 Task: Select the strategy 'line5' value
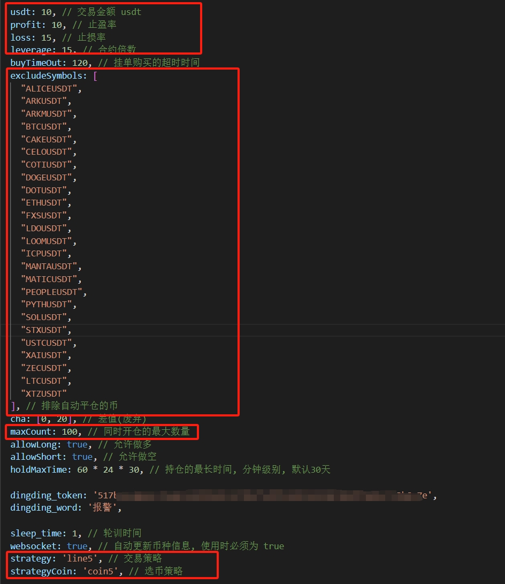[80, 559]
